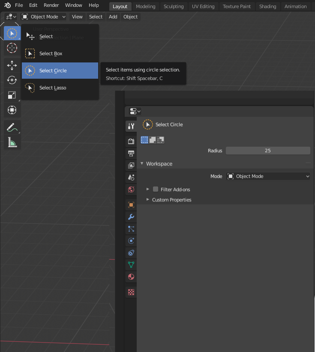Open the Modifiers properties tab
The height and width of the screenshot is (352, 315).
[131, 217]
